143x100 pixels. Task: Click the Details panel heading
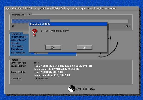coord(15,60)
